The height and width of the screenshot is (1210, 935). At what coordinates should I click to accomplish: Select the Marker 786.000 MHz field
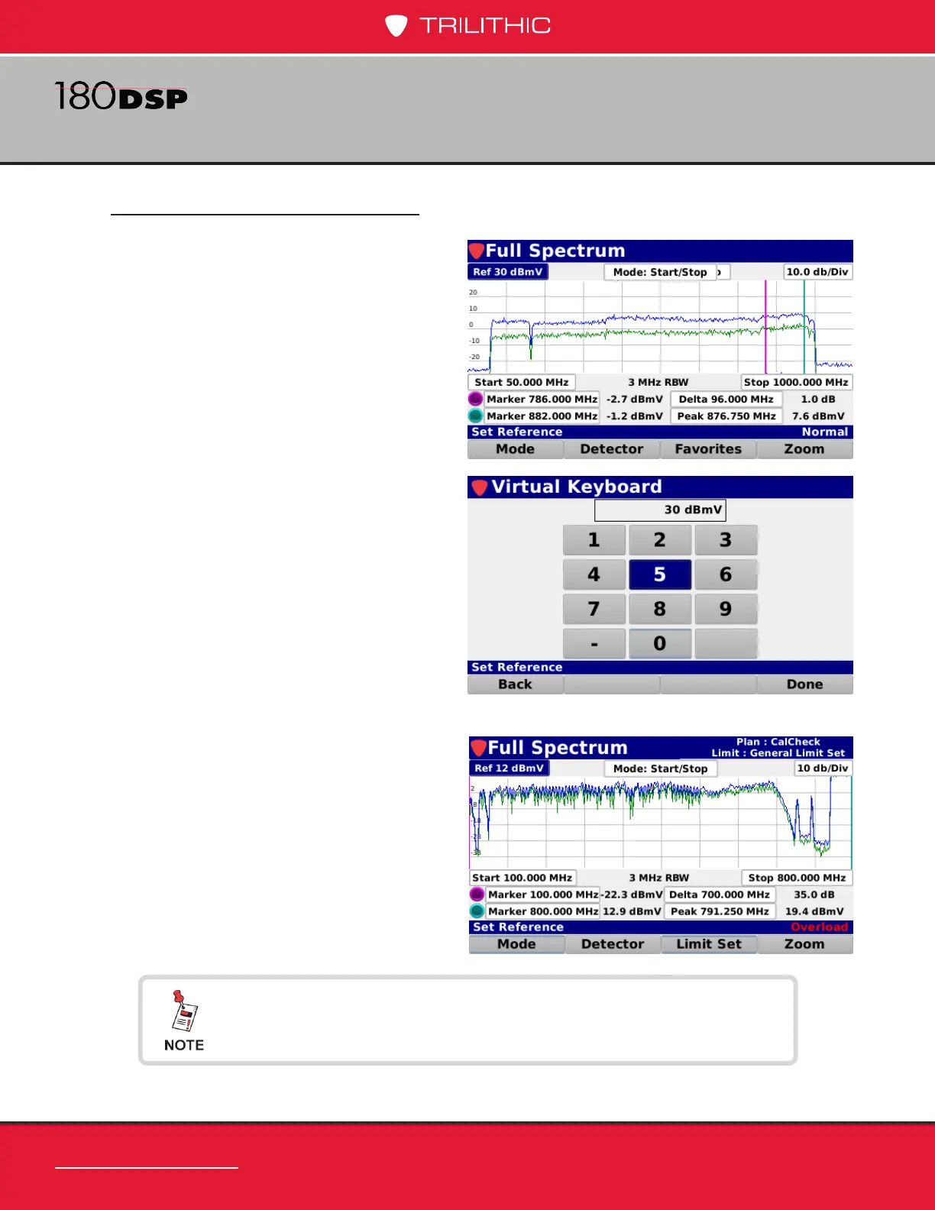pos(542,400)
